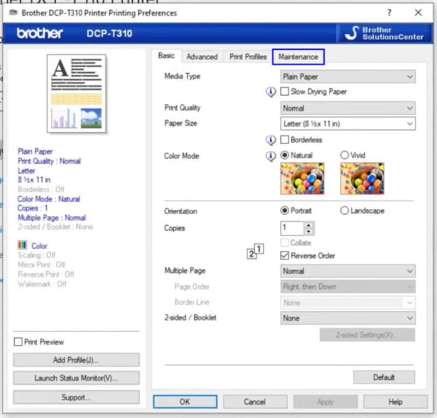Choose Portrait orientation
Image resolution: width=437 pixels, height=418 pixels.
pos(285,210)
